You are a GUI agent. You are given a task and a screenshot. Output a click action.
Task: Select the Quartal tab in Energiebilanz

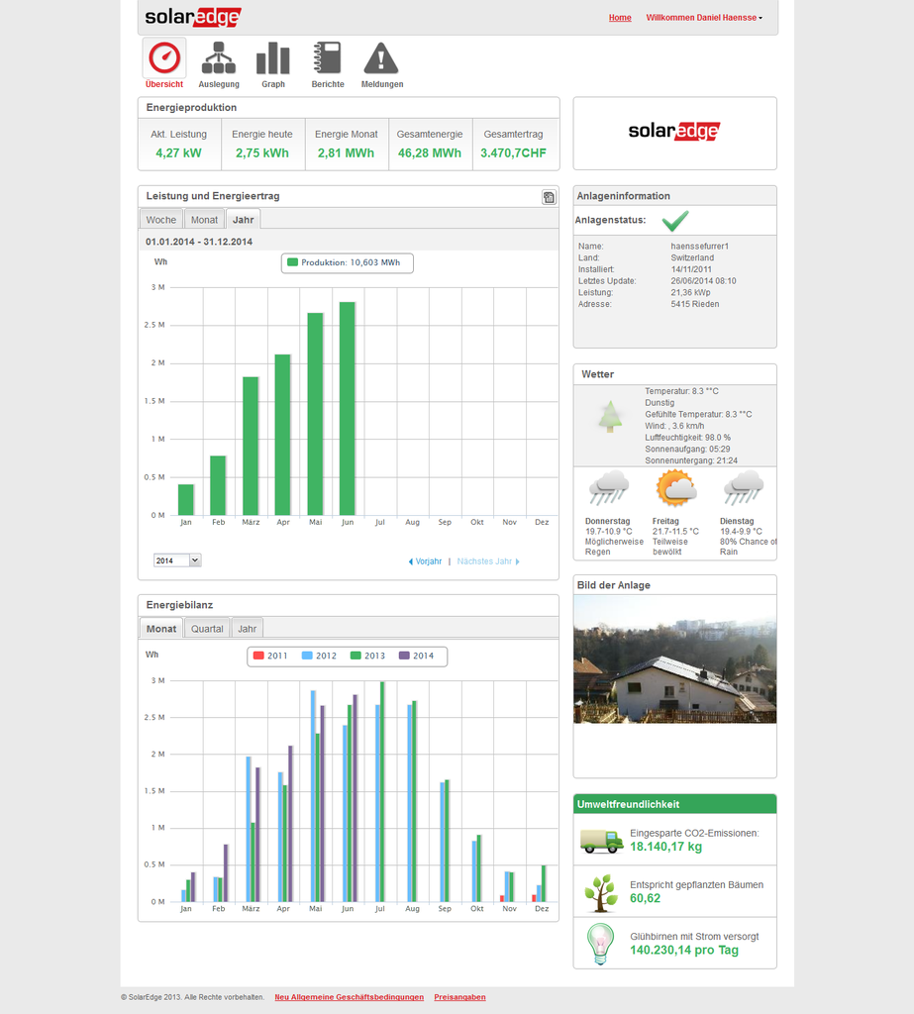207,629
